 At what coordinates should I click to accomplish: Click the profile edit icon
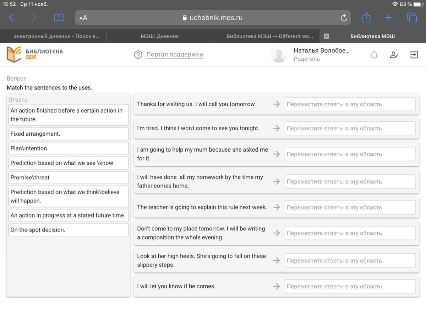[394, 54]
